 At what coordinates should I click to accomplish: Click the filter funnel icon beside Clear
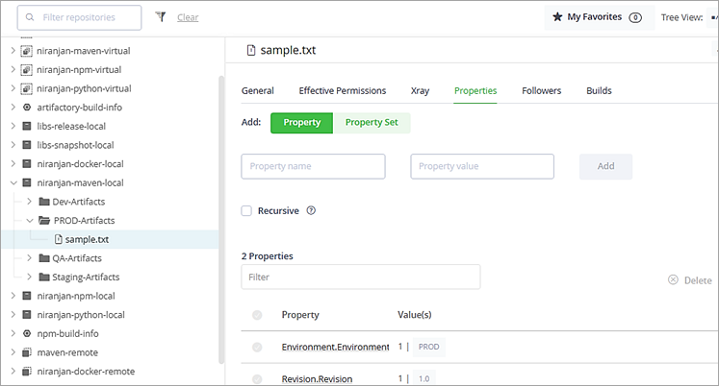click(x=161, y=17)
